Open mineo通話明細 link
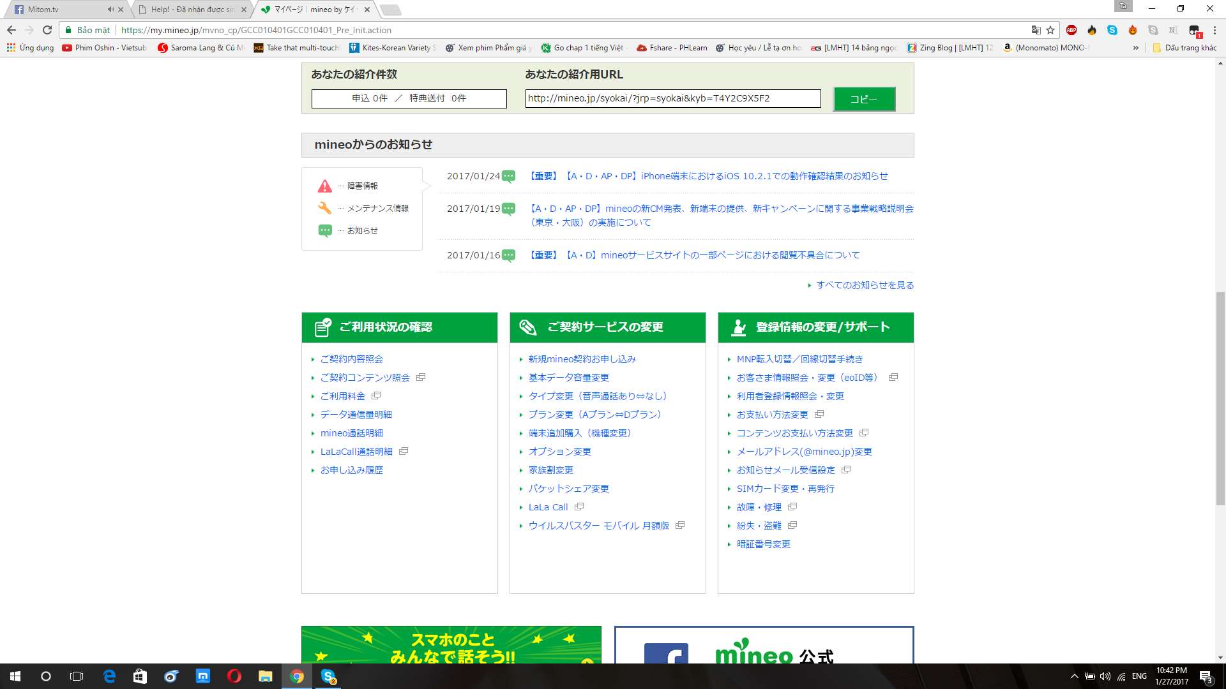 coord(352,433)
